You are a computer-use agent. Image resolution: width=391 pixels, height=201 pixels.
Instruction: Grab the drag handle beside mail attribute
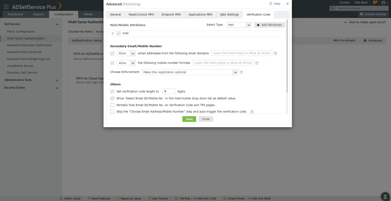pyautogui.click(x=113, y=33)
